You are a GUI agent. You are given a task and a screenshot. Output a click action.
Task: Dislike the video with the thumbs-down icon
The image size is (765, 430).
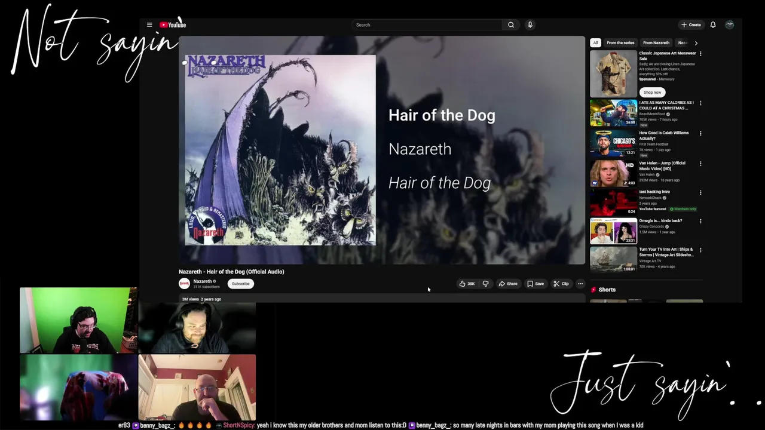coord(485,284)
